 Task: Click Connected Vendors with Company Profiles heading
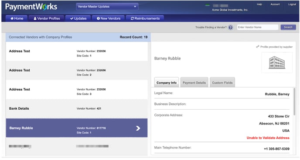pos(41,37)
